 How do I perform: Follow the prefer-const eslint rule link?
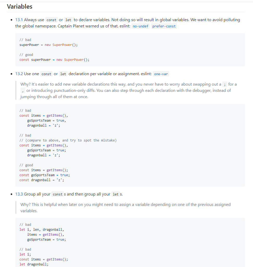coord(164,26)
